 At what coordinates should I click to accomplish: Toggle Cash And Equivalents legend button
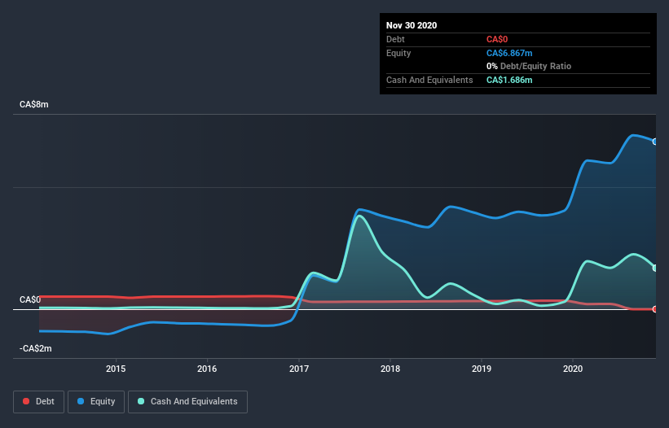[187, 402]
